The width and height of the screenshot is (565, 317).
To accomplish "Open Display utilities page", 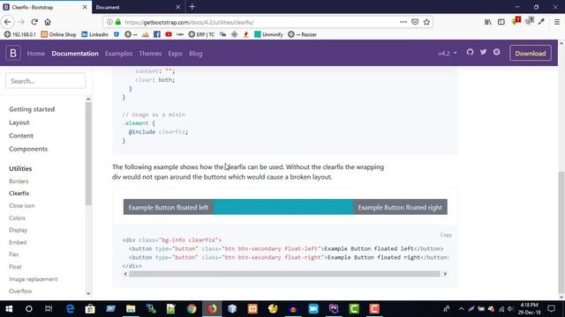I will coord(18,230).
